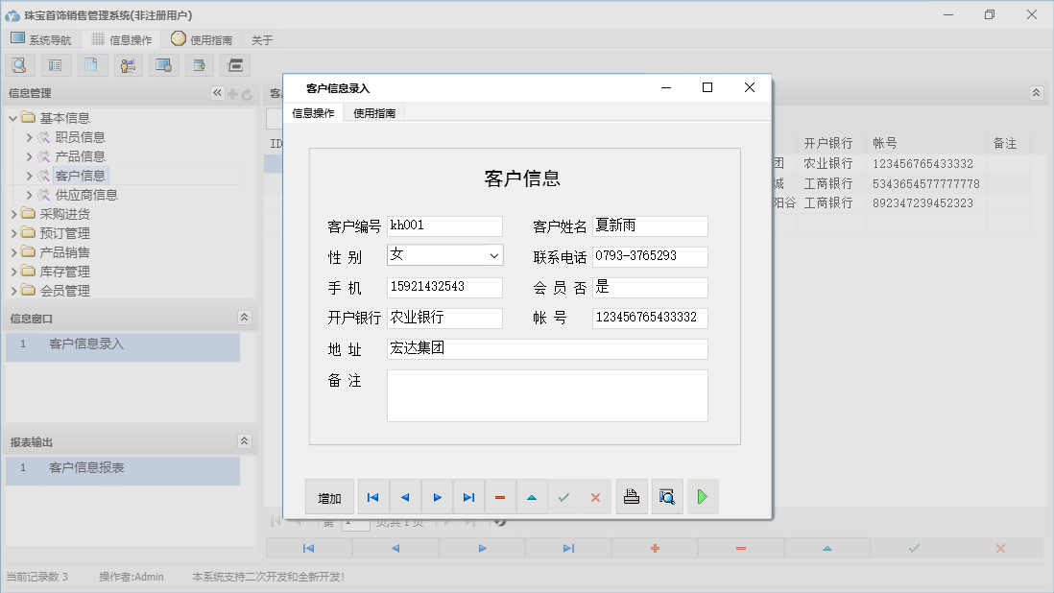
Task: Go to last record in the dialog
Action: coord(468,497)
